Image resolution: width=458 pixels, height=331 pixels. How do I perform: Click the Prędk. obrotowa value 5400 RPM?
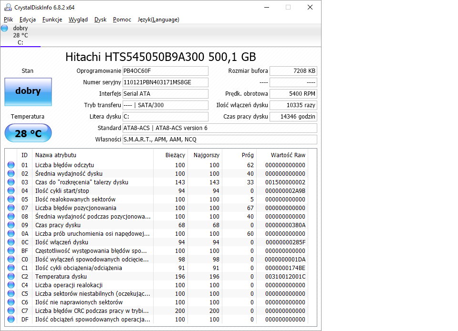[293, 94]
